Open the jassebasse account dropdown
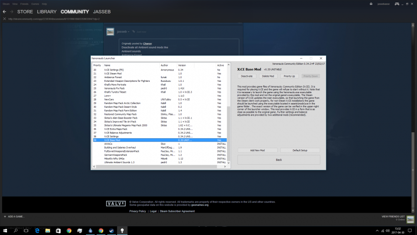 pyautogui.click(x=383, y=4)
